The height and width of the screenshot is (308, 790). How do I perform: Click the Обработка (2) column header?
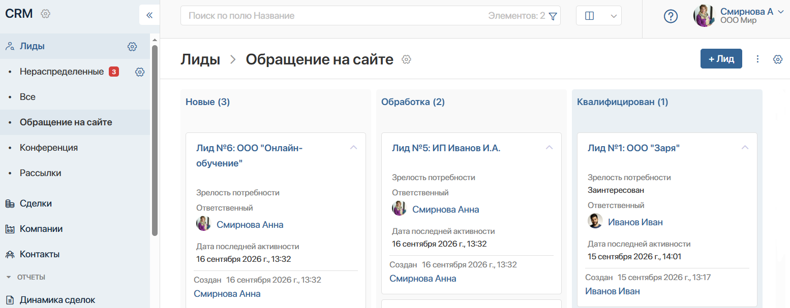(x=413, y=102)
